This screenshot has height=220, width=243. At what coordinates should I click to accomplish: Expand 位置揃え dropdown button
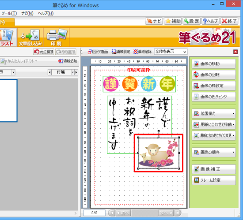tap(214, 114)
